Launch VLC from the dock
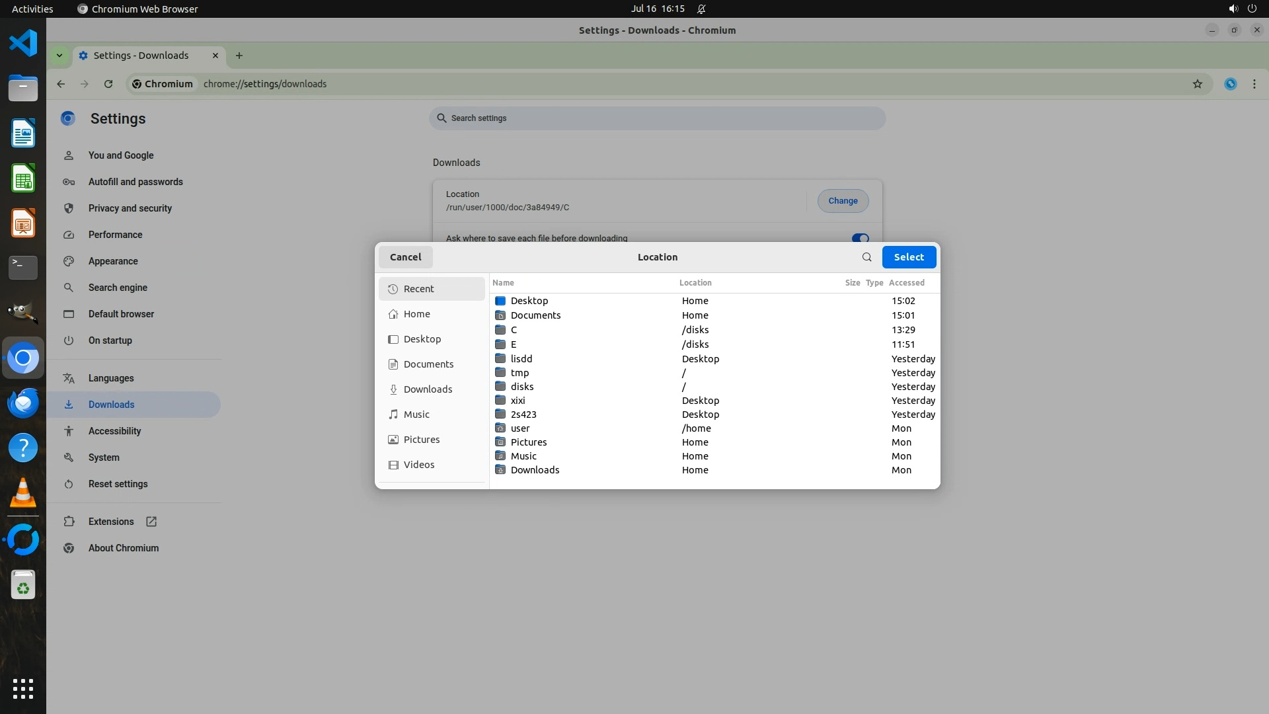This screenshot has width=1269, height=714. click(x=23, y=493)
